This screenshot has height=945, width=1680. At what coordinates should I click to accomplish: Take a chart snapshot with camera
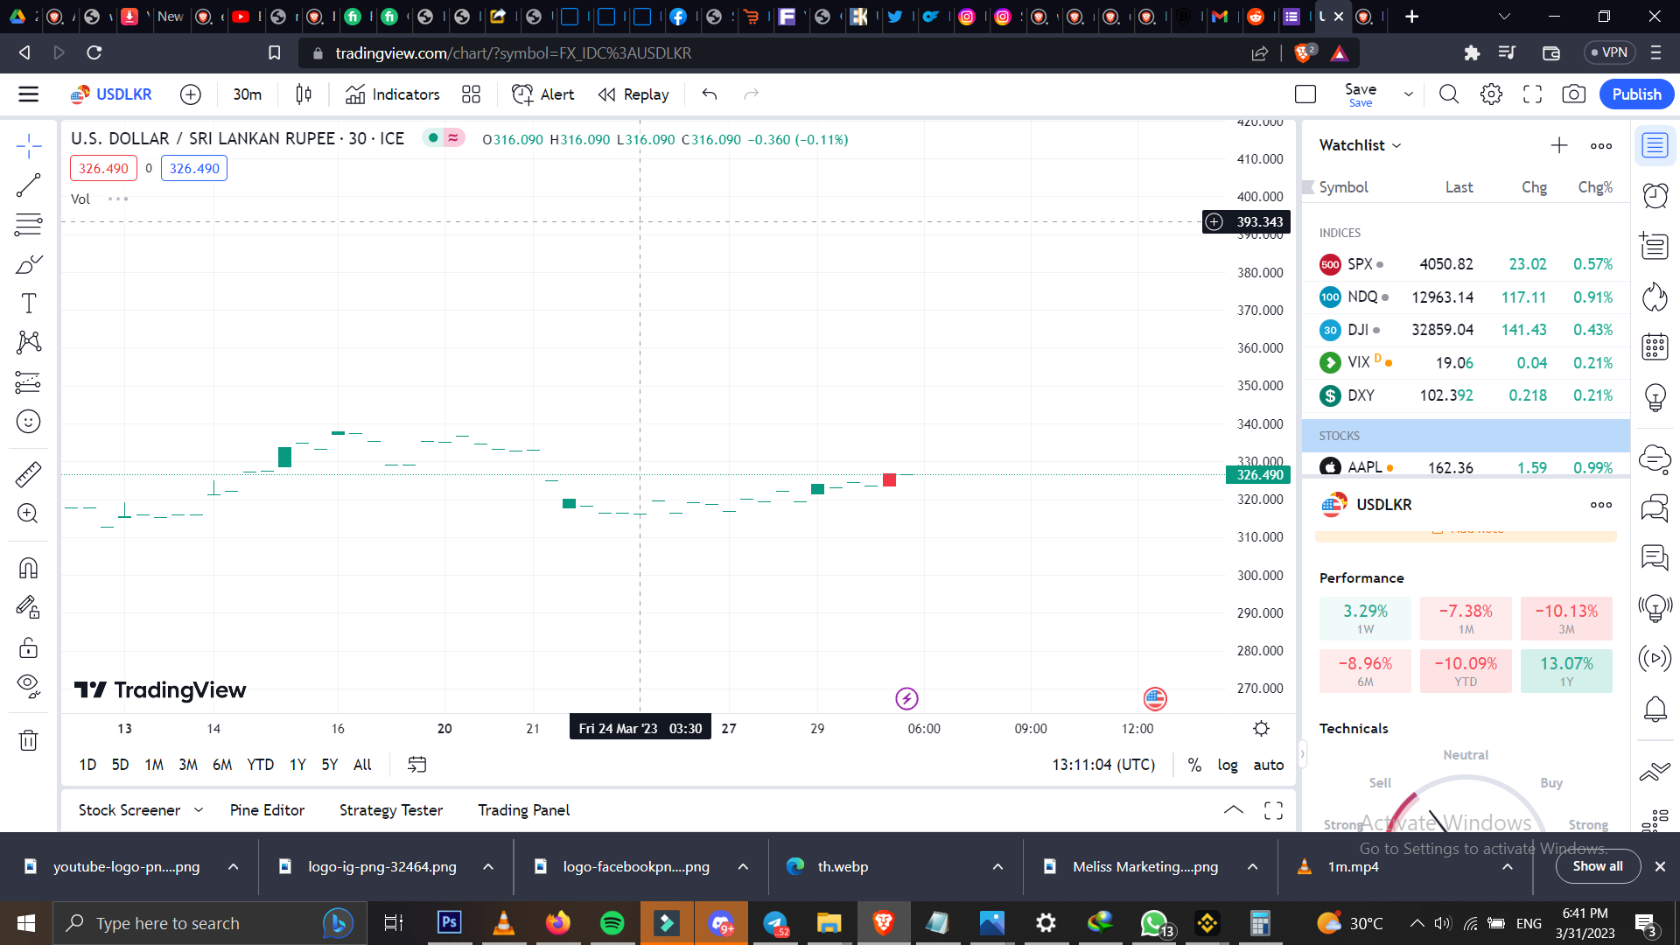(1574, 94)
